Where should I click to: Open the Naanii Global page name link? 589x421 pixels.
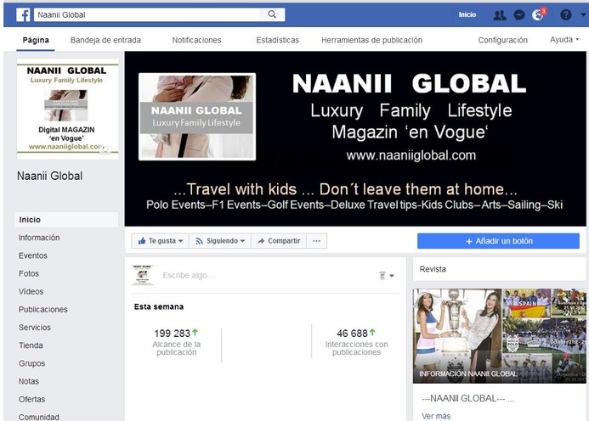click(x=49, y=176)
